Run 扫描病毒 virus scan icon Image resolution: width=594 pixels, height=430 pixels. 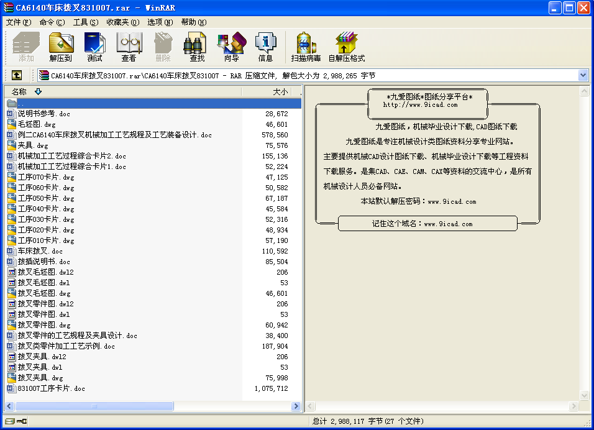[306, 47]
